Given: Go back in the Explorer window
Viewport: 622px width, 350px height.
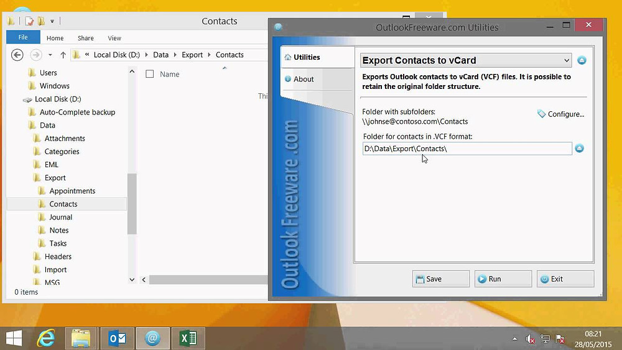Looking at the screenshot, I should click(x=17, y=55).
